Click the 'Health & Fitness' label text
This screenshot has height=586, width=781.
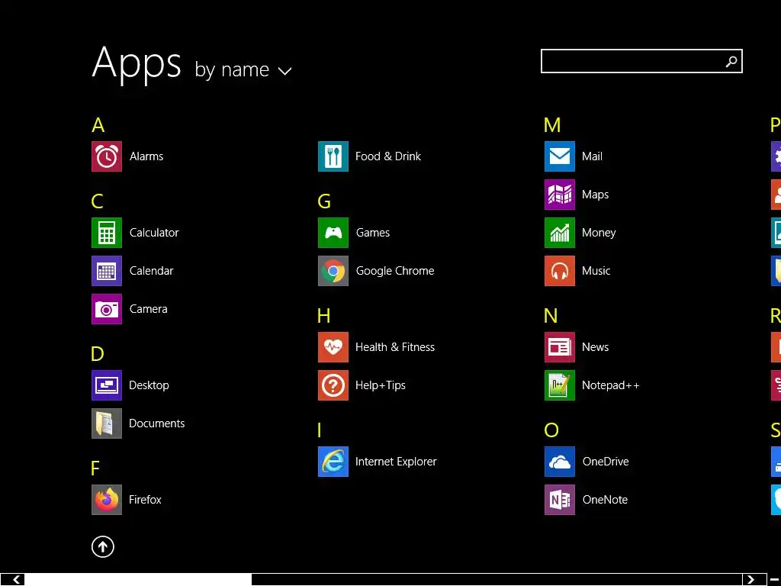tap(395, 347)
